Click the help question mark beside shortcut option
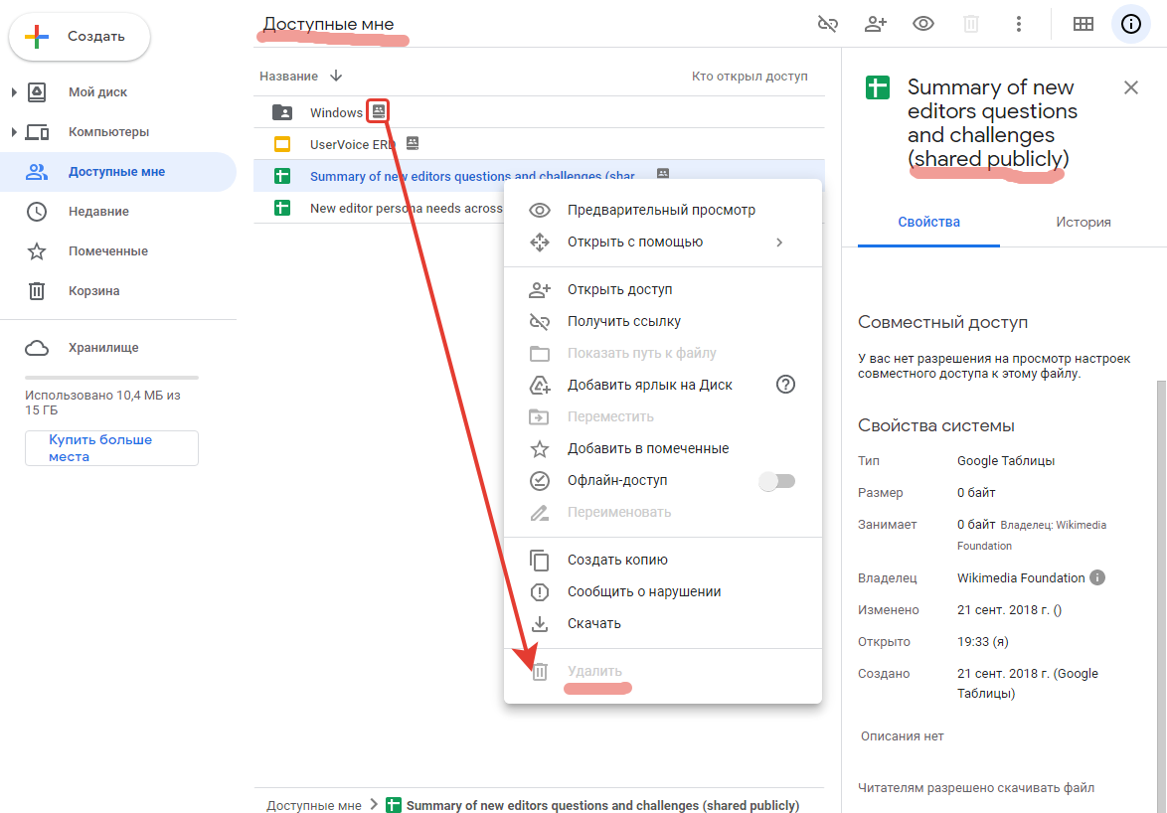Viewport: 1167px width, 813px height. click(x=785, y=385)
